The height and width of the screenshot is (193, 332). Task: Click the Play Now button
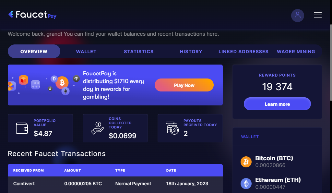[x=184, y=85]
